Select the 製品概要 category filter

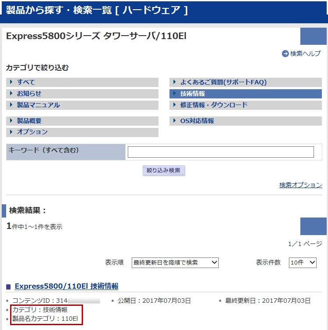tap(82, 121)
